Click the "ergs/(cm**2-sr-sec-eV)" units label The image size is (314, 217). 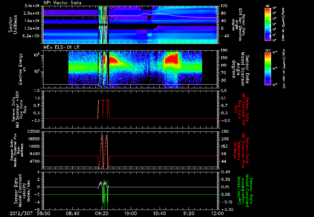[x=284, y=69]
